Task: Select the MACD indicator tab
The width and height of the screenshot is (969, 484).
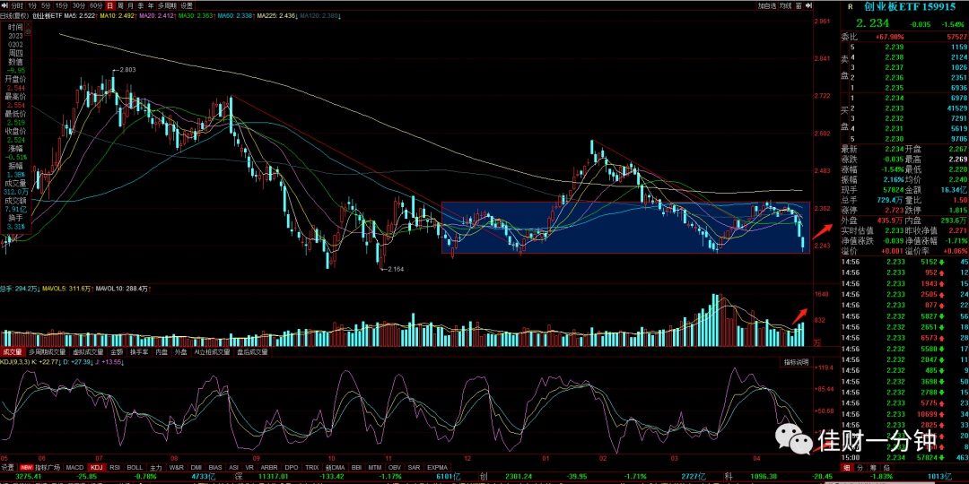Action: pos(74,467)
